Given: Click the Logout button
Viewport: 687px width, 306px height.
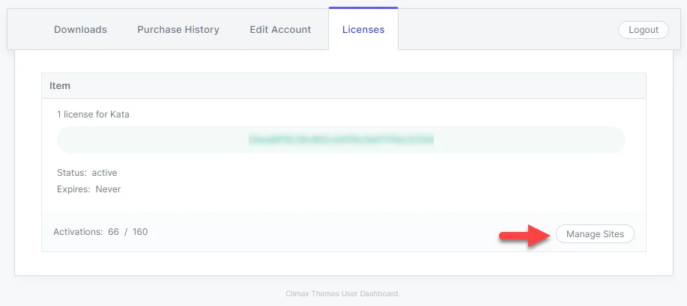Looking at the screenshot, I should click(644, 30).
